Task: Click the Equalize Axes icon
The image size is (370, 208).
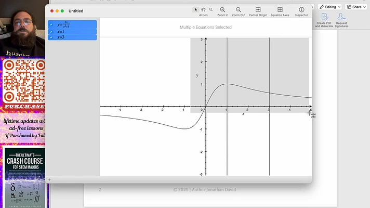Action: [x=280, y=10]
